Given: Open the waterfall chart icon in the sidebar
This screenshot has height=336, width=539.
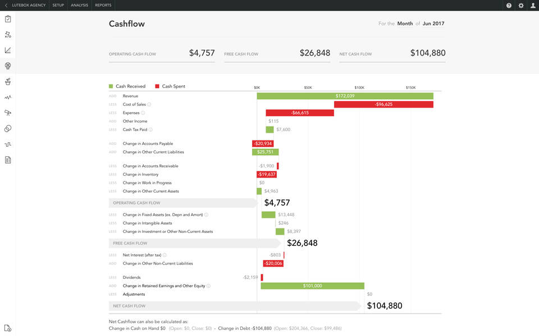Looking at the screenshot, I should [7, 144].
